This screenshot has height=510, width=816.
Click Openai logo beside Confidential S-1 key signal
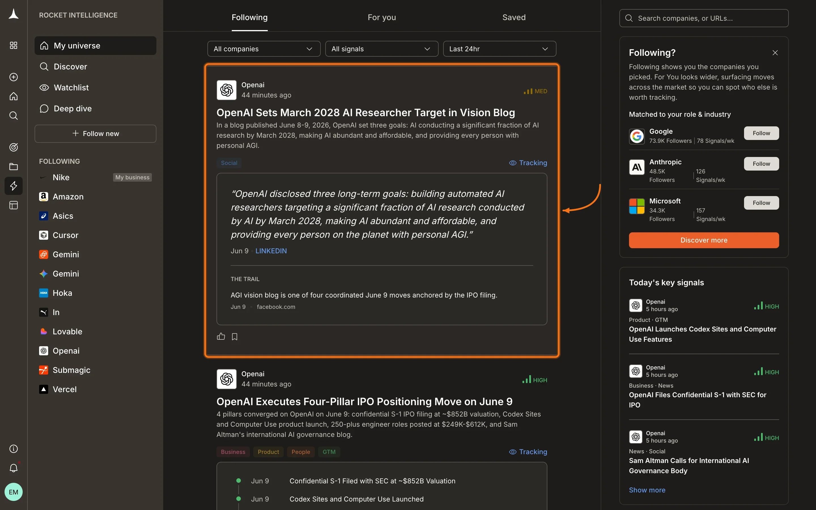(x=636, y=371)
